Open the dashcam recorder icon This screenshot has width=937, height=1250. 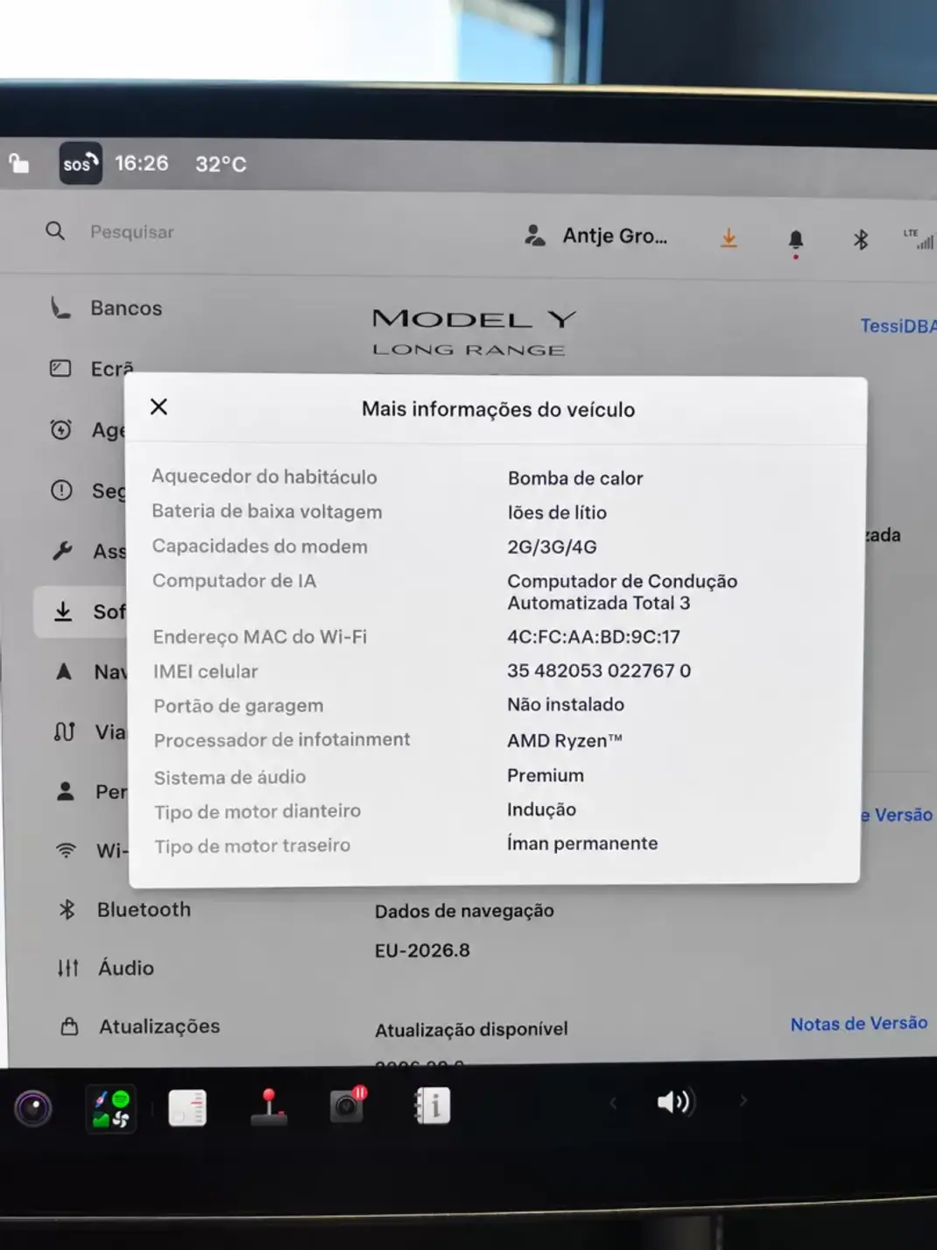348,1105
